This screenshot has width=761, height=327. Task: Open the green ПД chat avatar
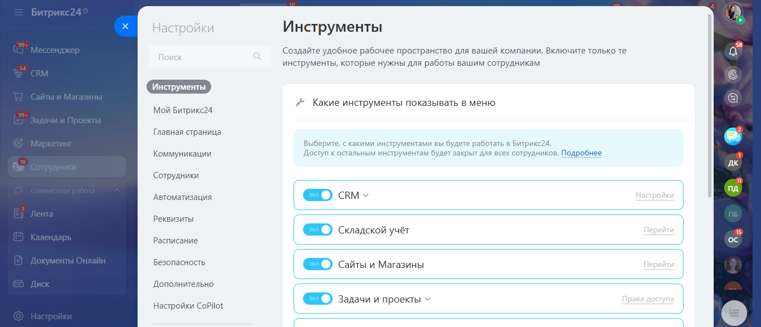click(733, 188)
